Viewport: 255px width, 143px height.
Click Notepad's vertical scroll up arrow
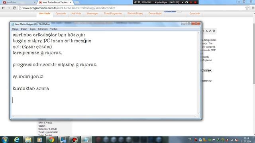tap(198, 33)
